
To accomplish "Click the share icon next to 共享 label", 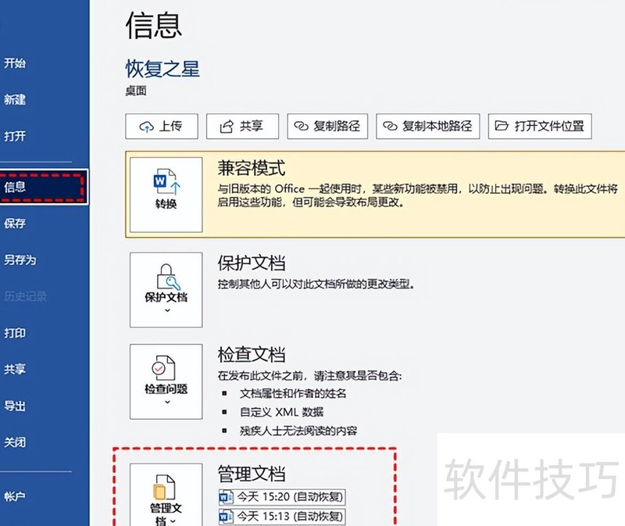I will pos(227,126).
